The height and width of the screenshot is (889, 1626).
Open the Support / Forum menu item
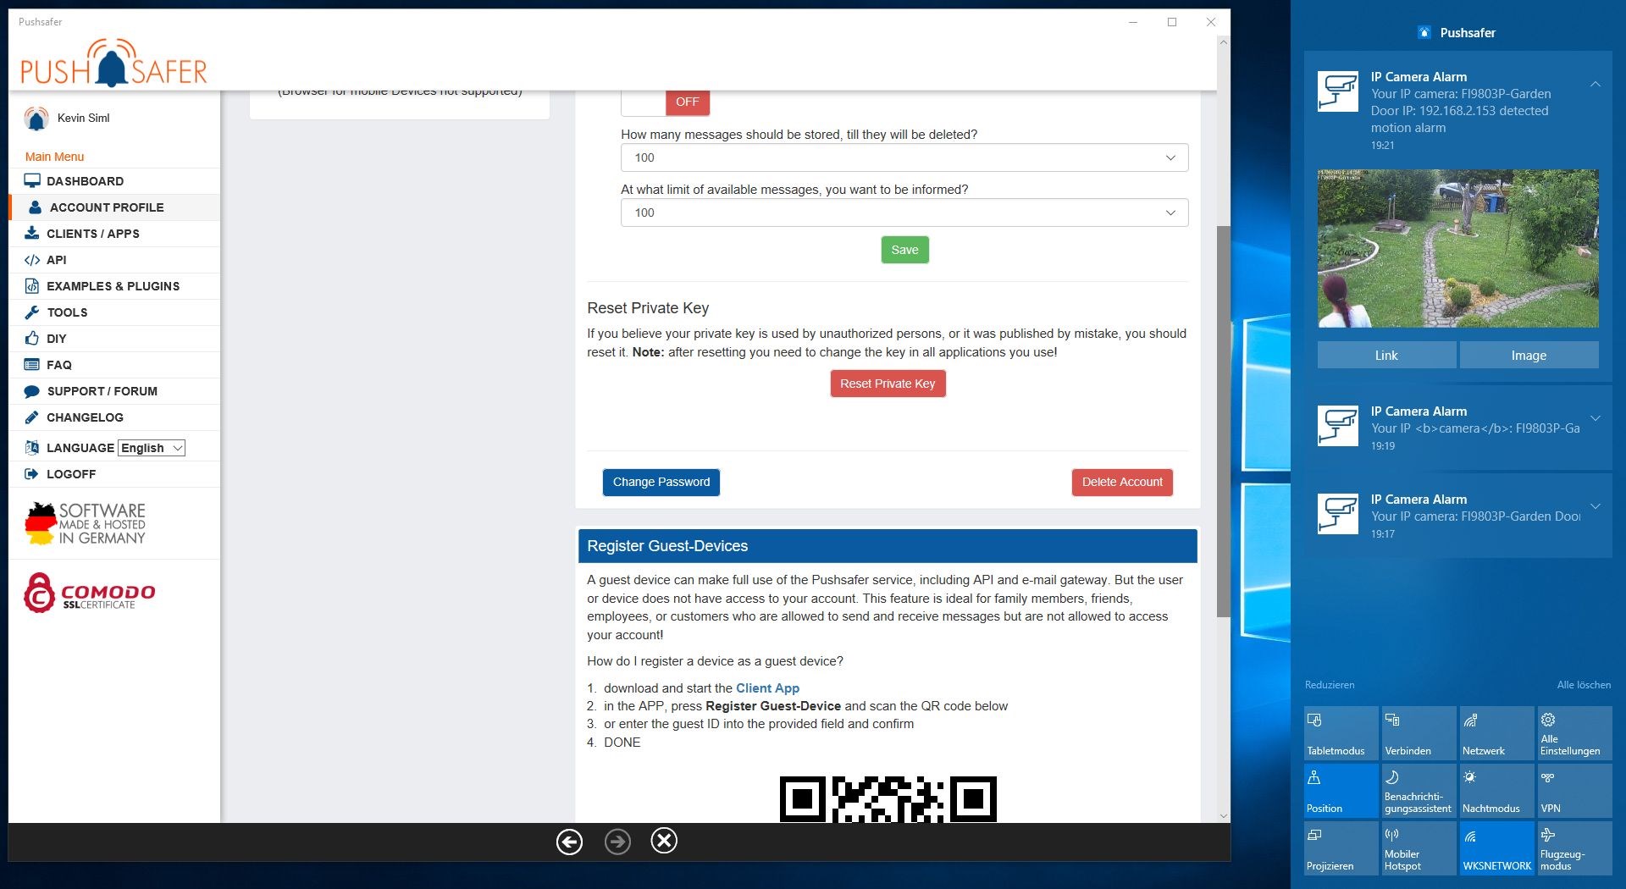tap(114, 391)
